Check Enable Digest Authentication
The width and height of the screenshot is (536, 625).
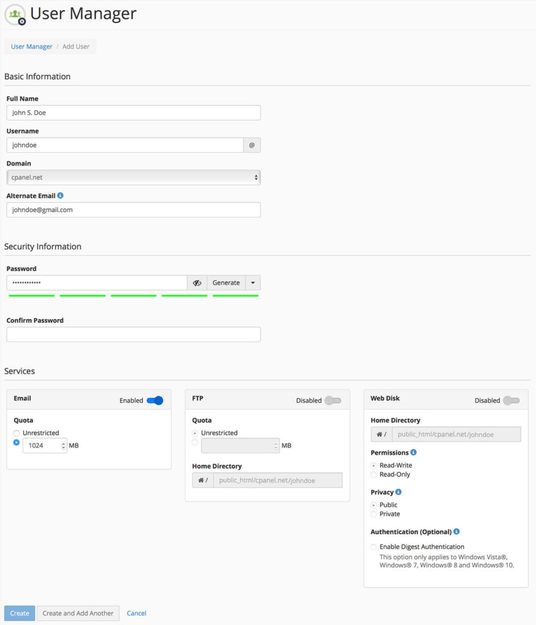(374, 547)
